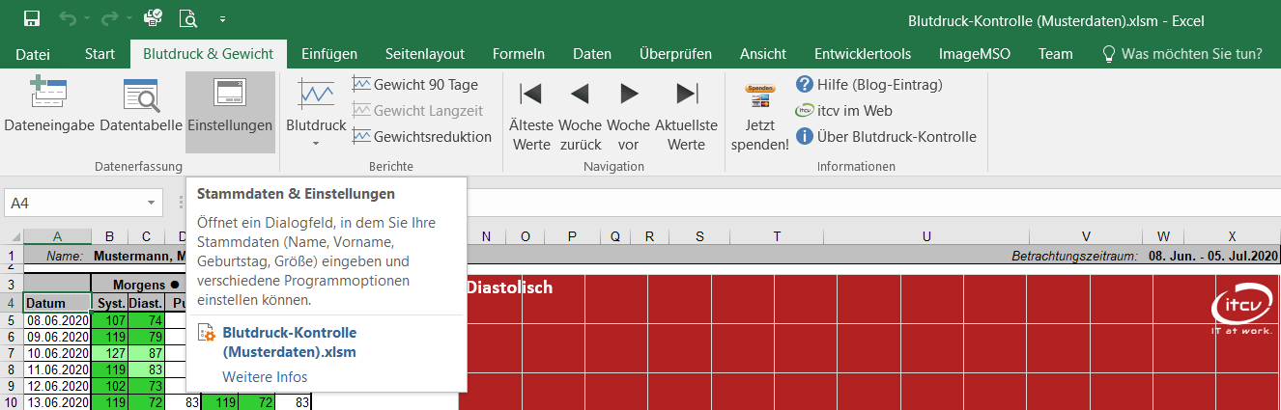This screenshot has height=410, width=1281.
Task: Open the dropdown next to Undo
Action: coord(87,19)
